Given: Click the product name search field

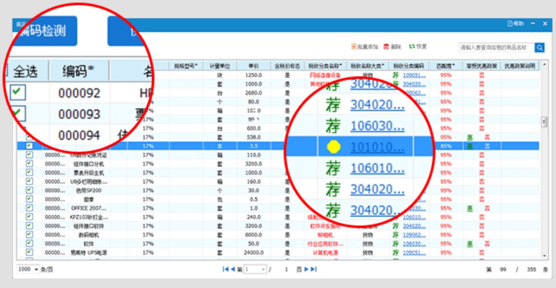Looking at the screenshot, I should 496,47.
